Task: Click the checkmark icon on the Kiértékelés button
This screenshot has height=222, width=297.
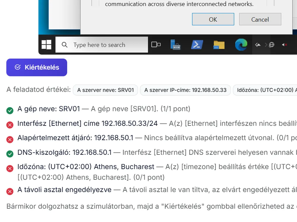Action: pos(18,67)
